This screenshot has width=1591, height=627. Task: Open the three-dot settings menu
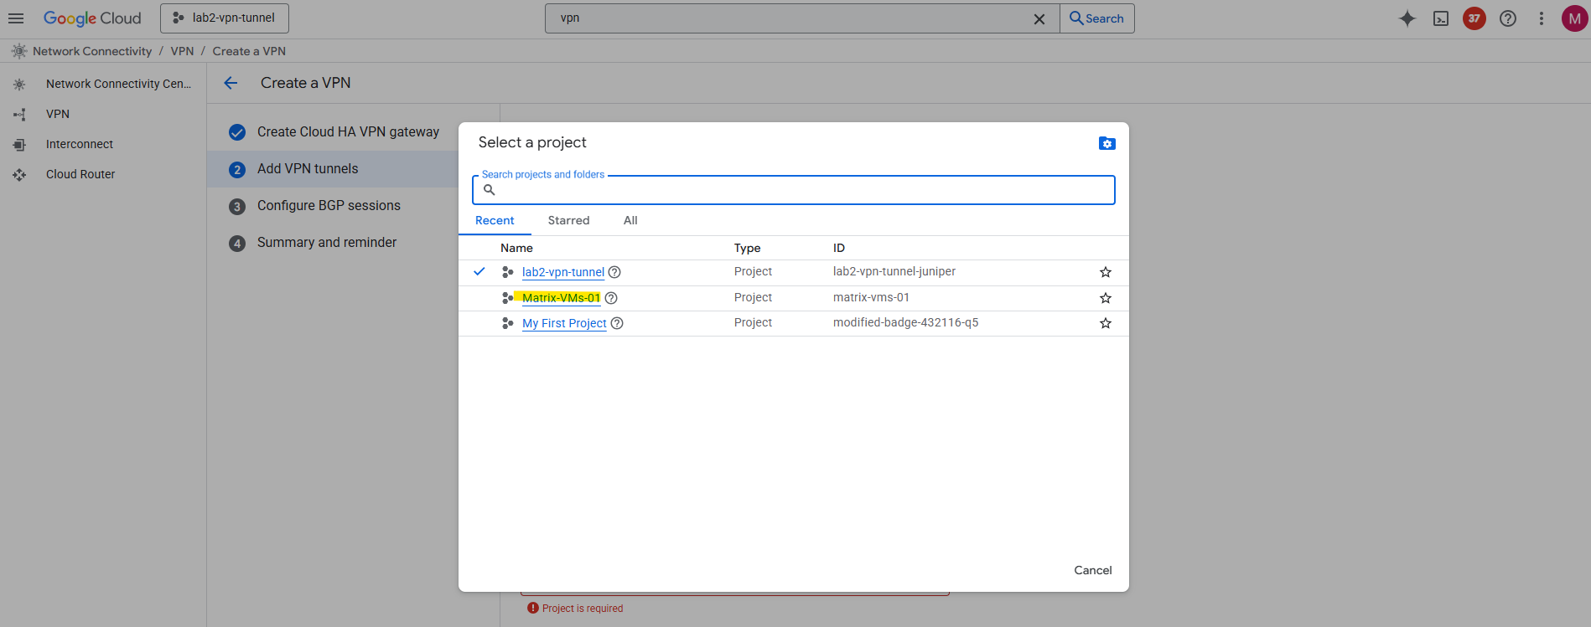coord(1541,18)
